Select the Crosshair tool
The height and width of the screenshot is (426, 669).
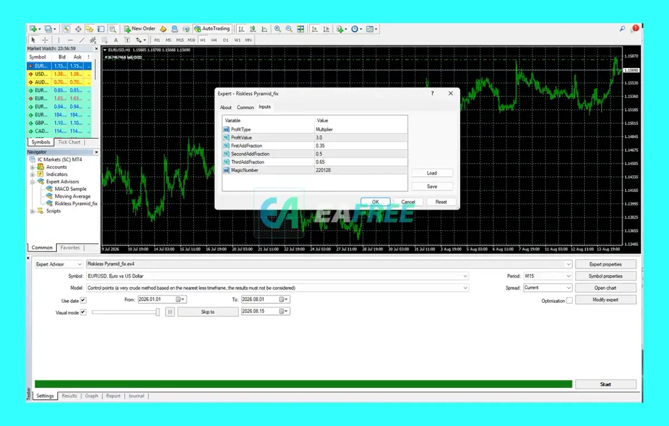tap(45, 40)
